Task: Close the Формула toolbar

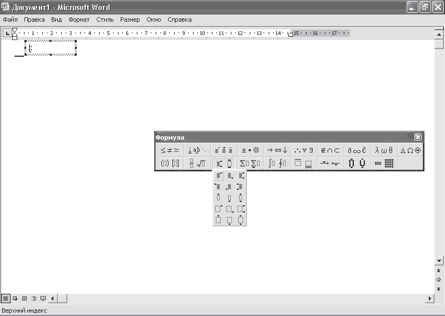Action: click(x=418, y=137)
